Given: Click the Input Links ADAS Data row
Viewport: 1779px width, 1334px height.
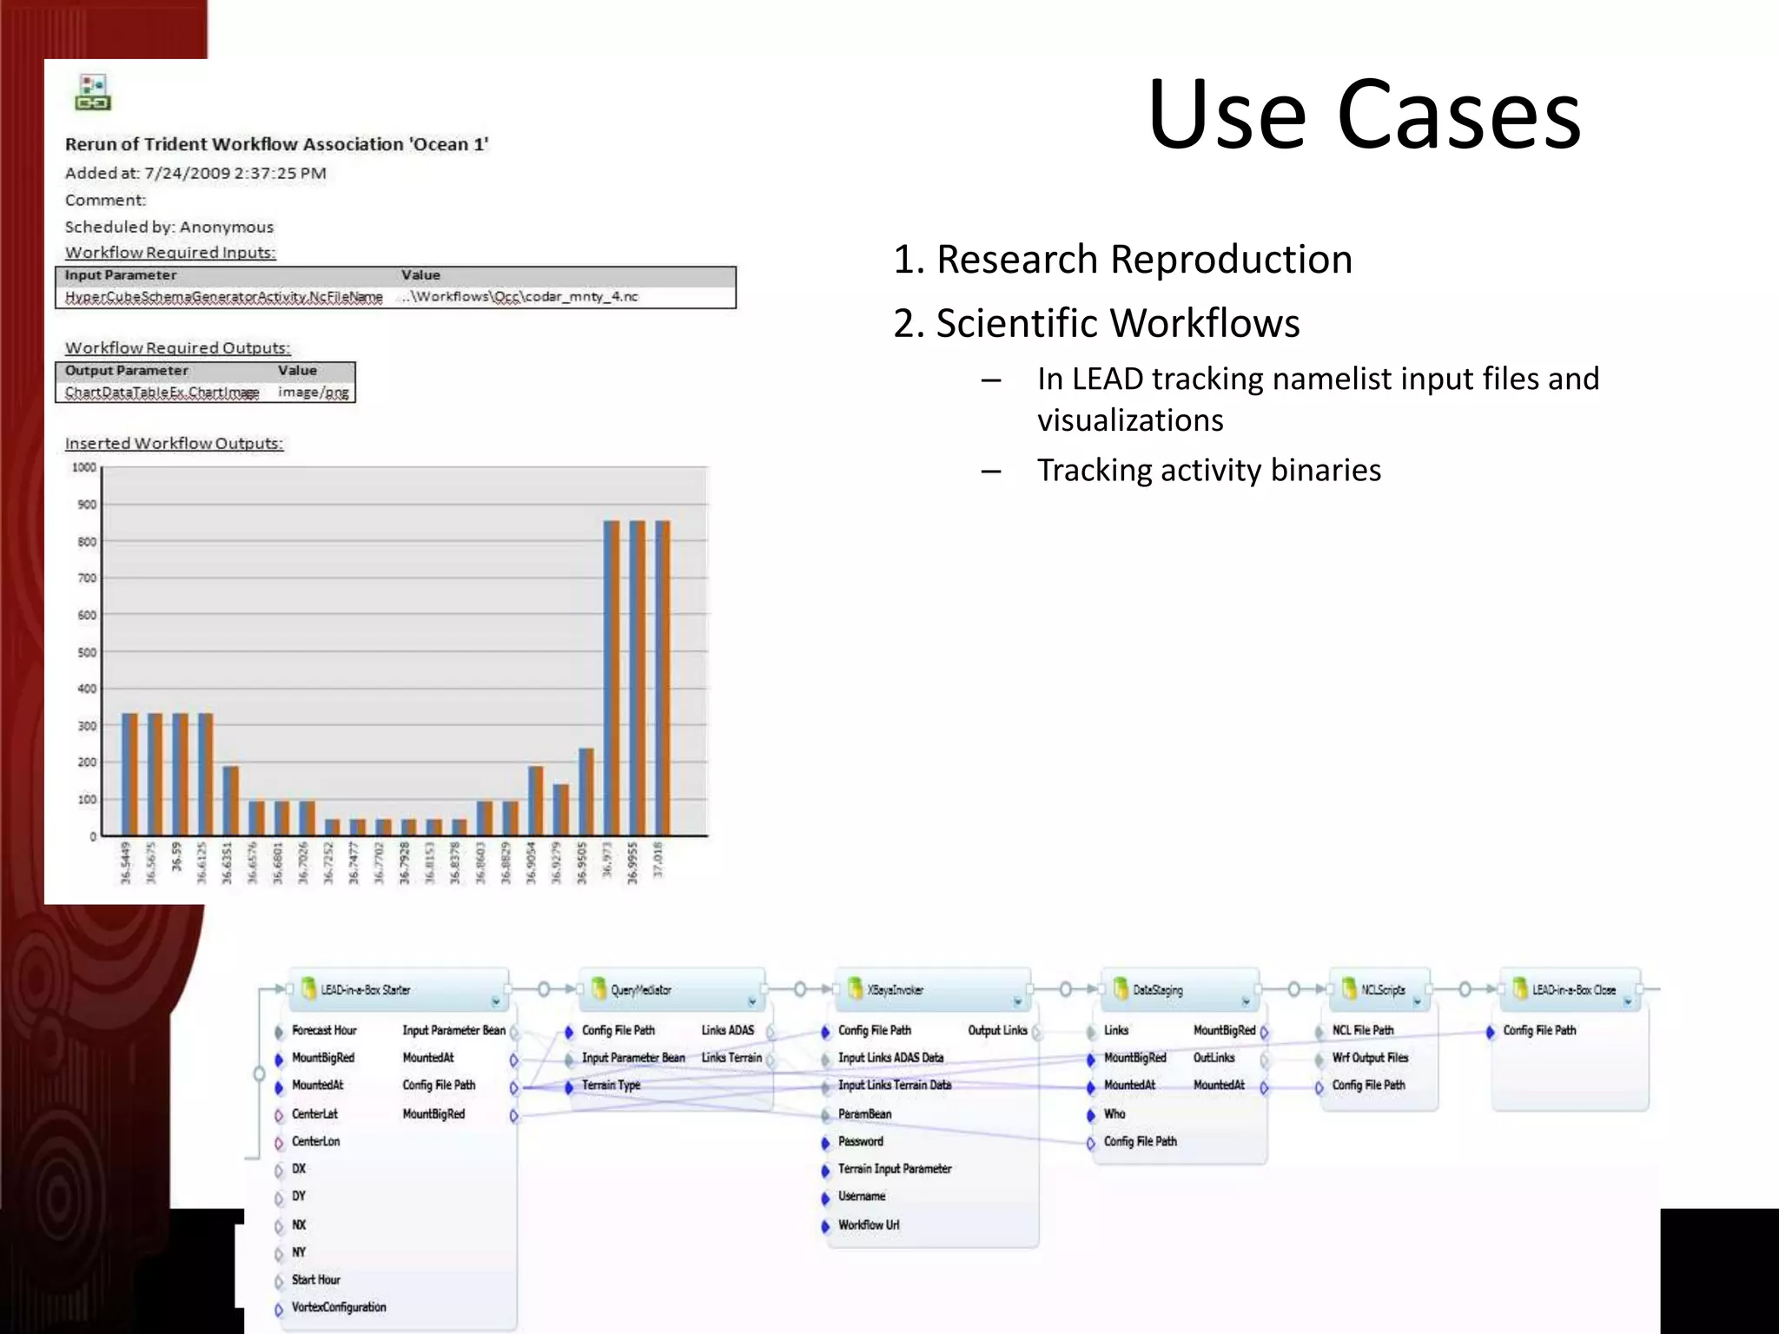Looking at the screenshot, I should [891, 1058].
